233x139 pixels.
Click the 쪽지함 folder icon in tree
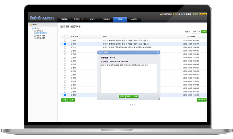click(x=33, y=28)
